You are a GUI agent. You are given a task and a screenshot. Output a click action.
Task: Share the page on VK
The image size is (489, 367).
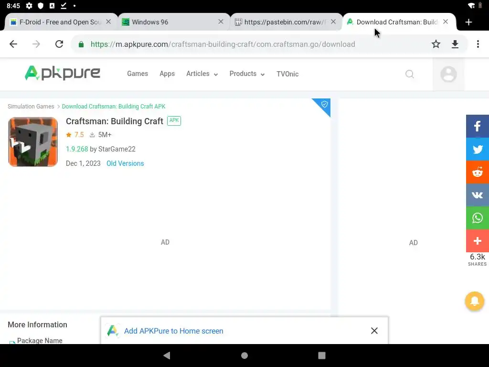point(478,195)
